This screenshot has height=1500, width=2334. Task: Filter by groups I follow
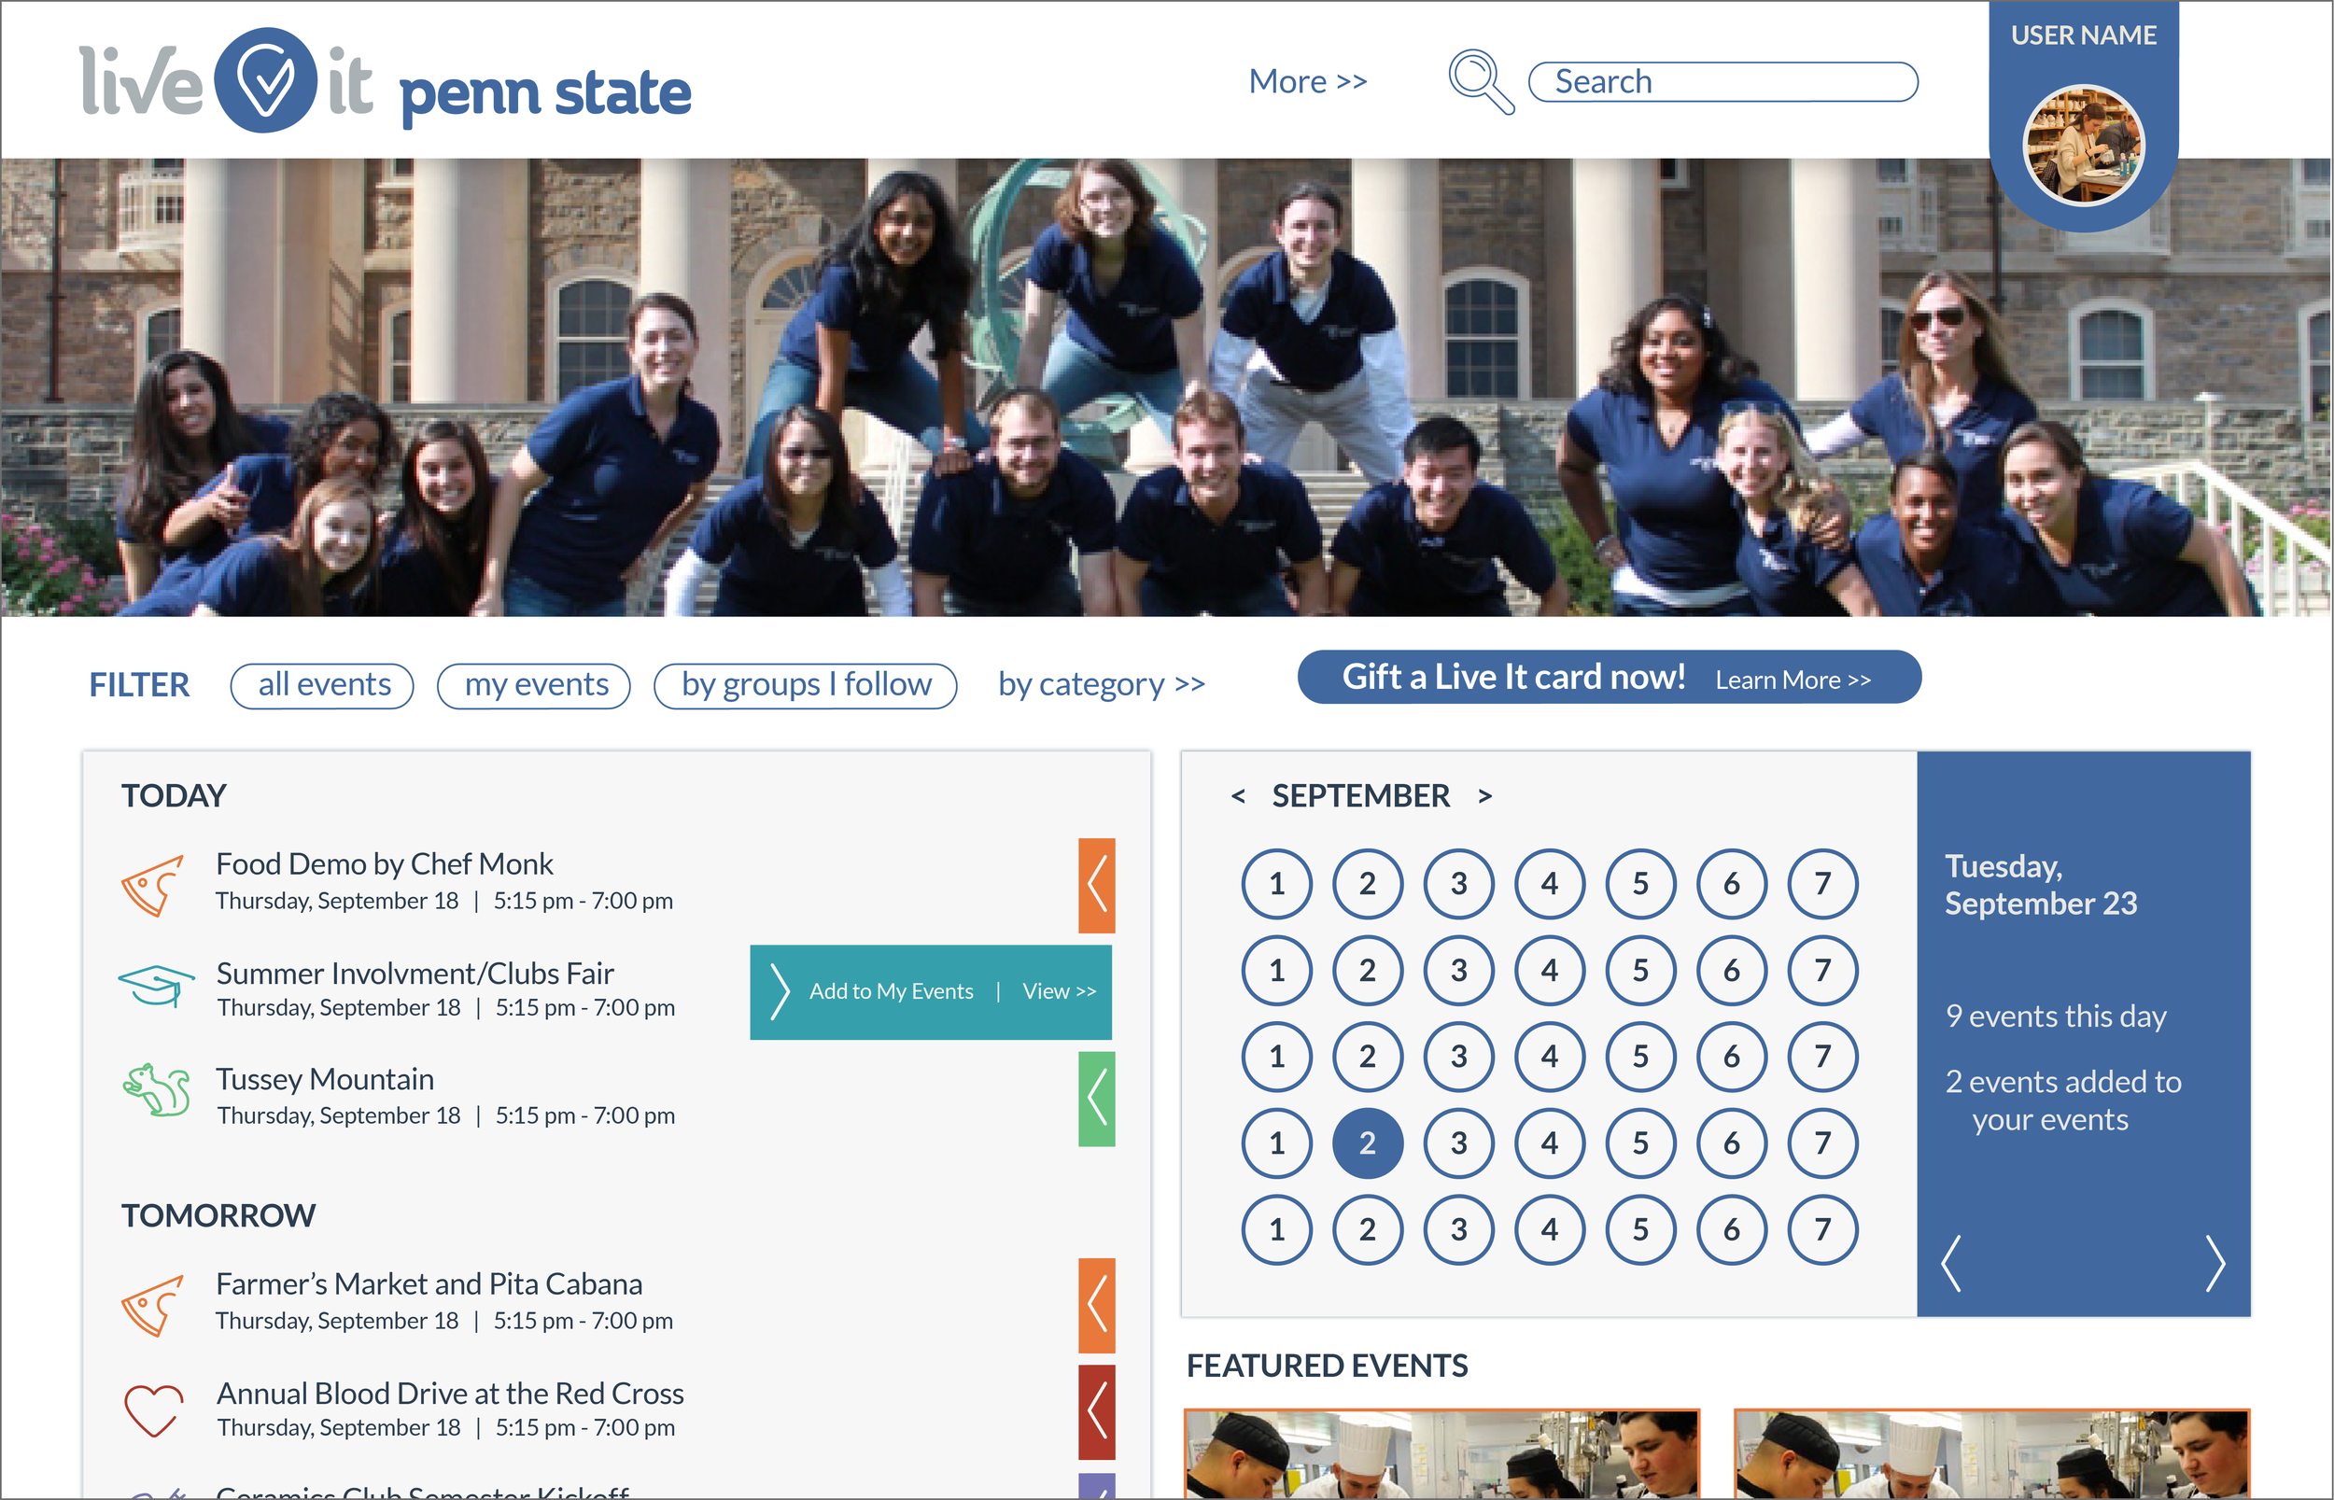[x=806, y=686]
